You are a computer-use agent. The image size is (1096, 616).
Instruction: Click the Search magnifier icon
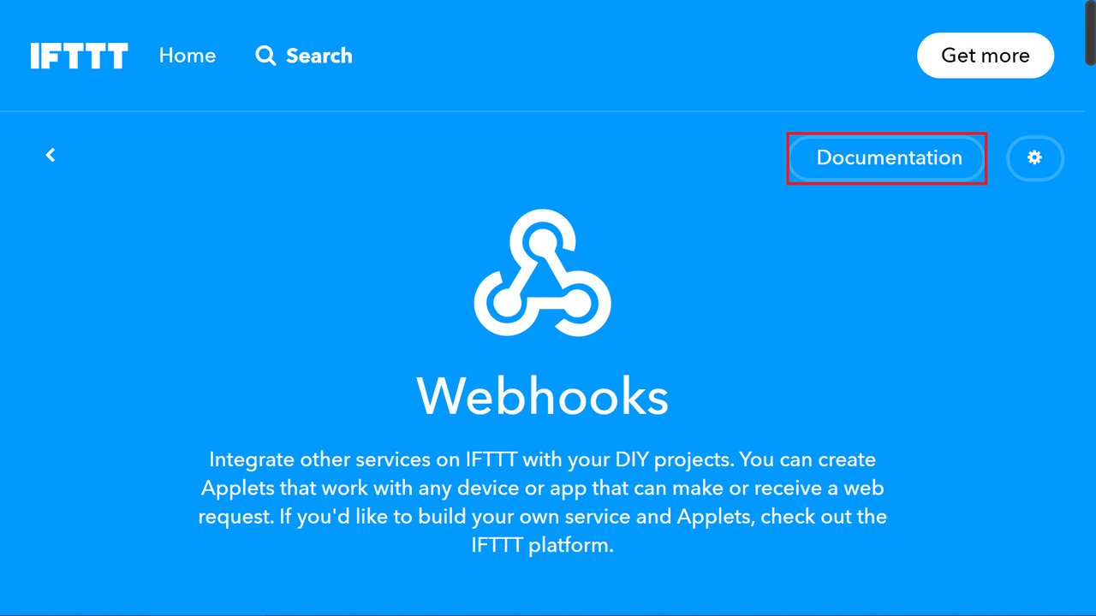point(266,56)
